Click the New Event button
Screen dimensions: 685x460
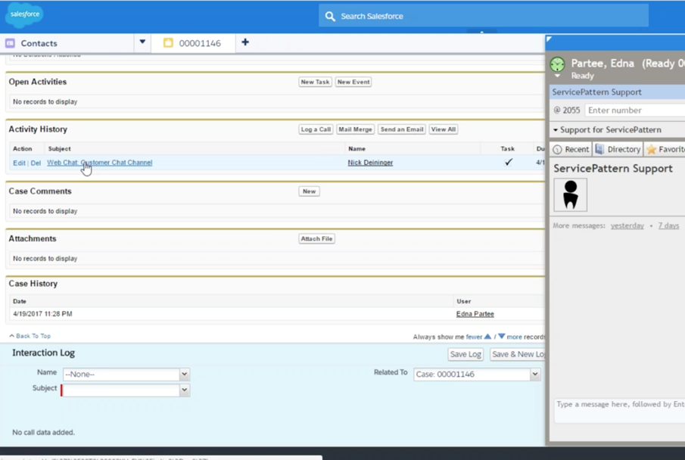pyautogui.click(x=353, y=82)
